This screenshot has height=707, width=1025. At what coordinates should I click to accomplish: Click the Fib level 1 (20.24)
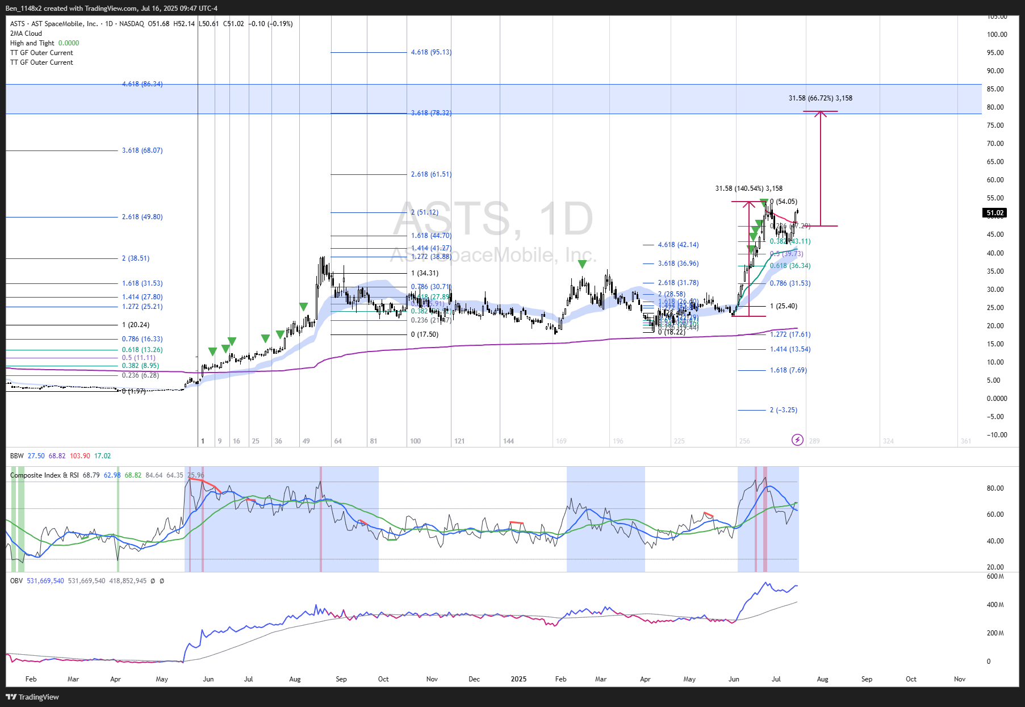pyautogui.click(x=135, y=325)
